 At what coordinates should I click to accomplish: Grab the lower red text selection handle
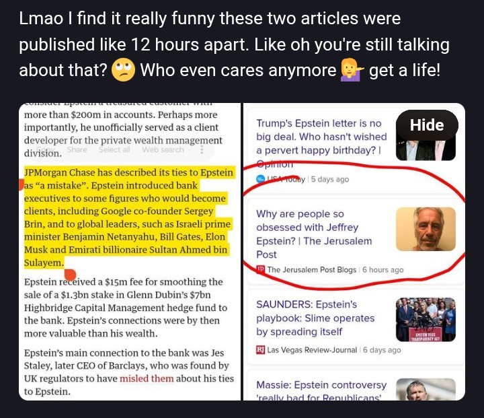click(71, 275)
